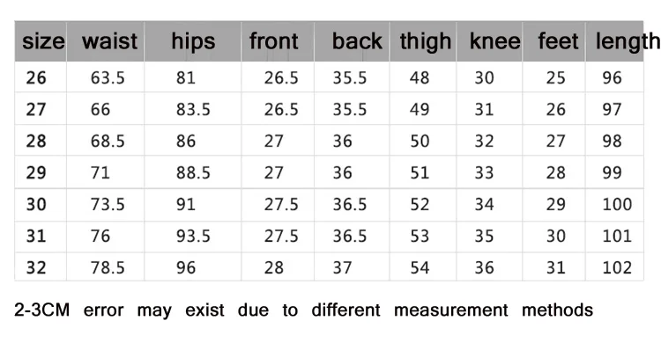This screenshot has height=350, width=661.
Task: Select waist value 63.5
Action: [108, 77]
